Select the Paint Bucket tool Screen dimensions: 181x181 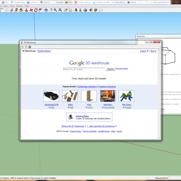click(21, 10)
